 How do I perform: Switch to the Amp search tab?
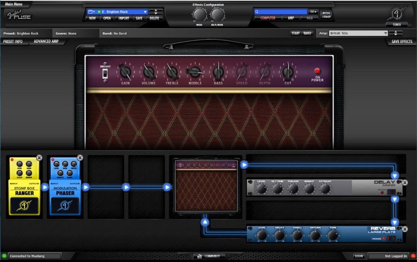coord(291,18)
